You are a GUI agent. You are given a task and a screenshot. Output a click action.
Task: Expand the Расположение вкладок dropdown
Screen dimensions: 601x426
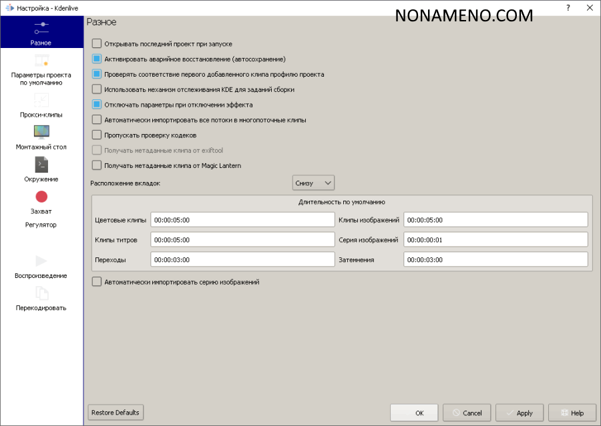[x=313, y=183]
